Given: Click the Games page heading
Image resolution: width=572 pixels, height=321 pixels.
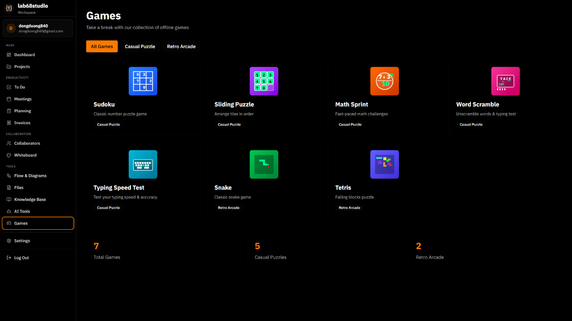Looking at the screenshot, I should [x=103, y=16].
